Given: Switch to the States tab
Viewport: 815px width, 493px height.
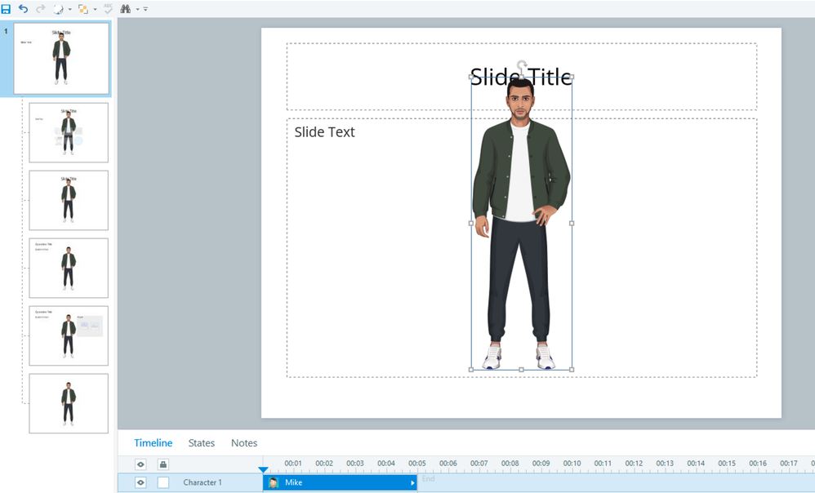Looking at the screenshot, I should tap(201, 443).
